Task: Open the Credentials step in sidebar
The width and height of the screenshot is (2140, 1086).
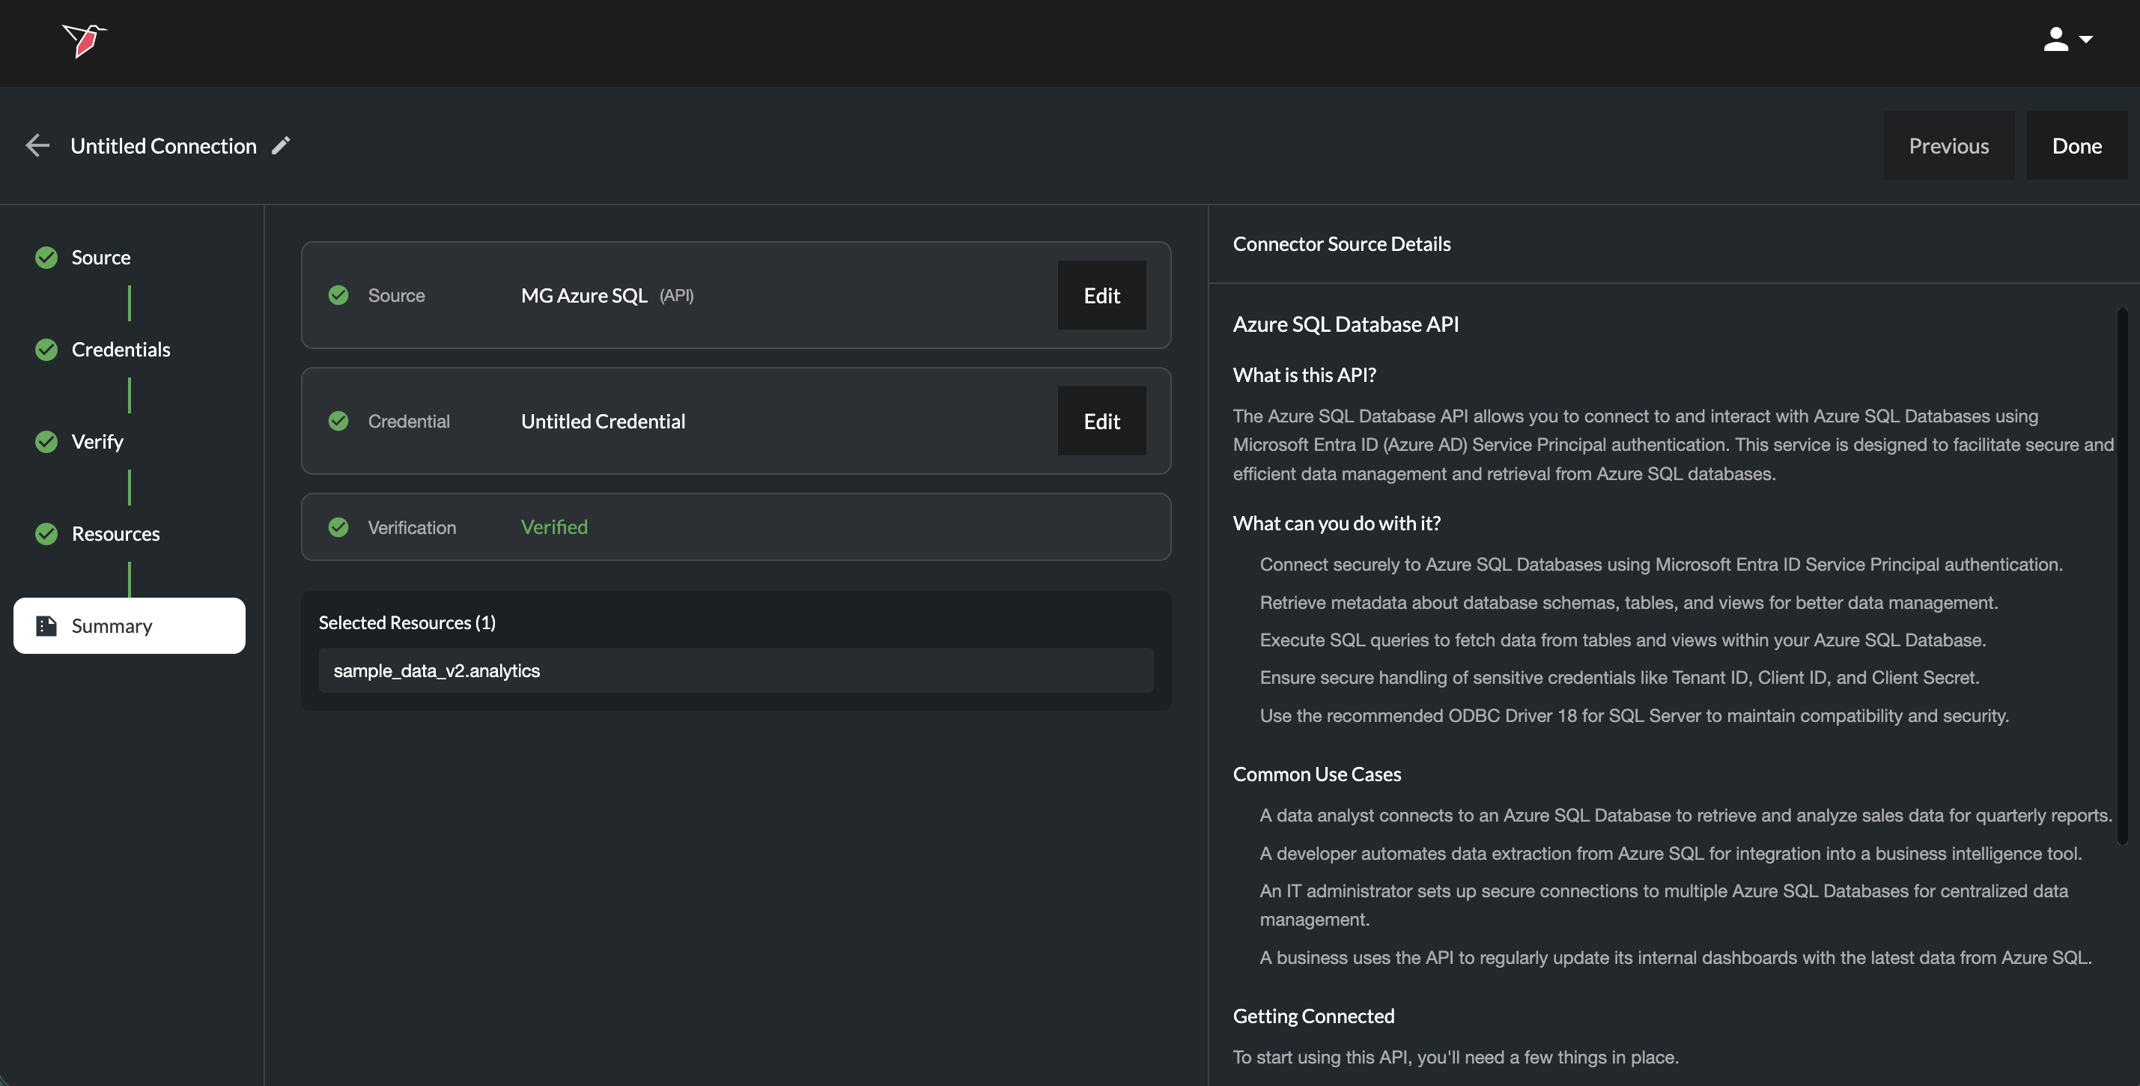Action: point(121,350)
